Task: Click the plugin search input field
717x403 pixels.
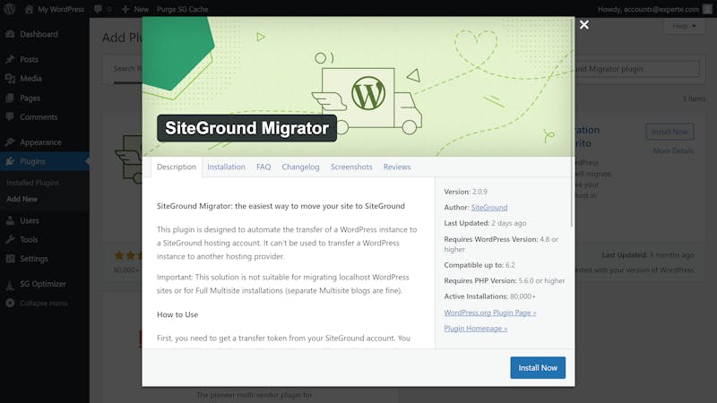Action: 637,69
